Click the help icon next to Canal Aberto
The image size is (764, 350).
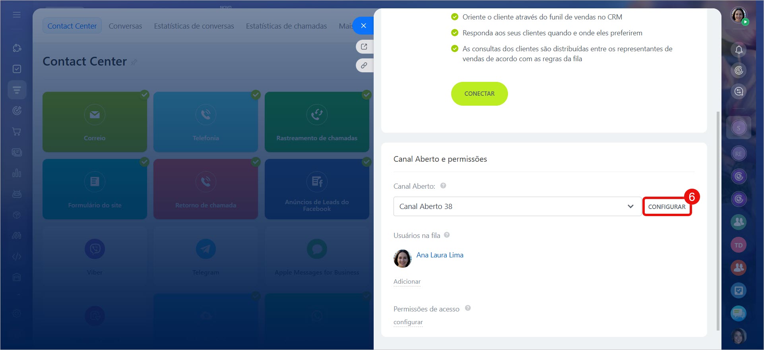pos(443,186)
